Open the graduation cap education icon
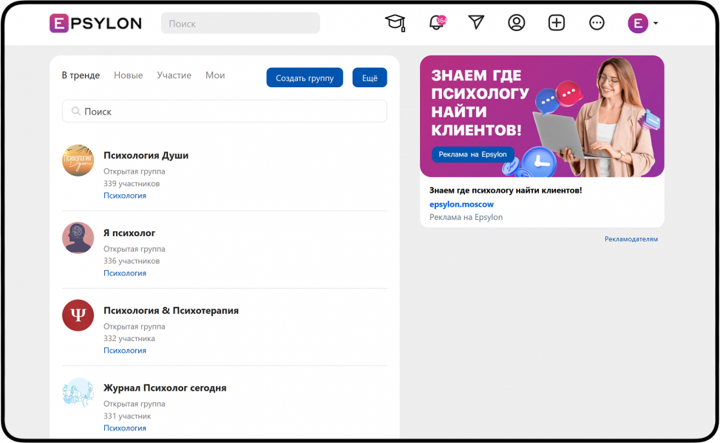 [395, 22]
